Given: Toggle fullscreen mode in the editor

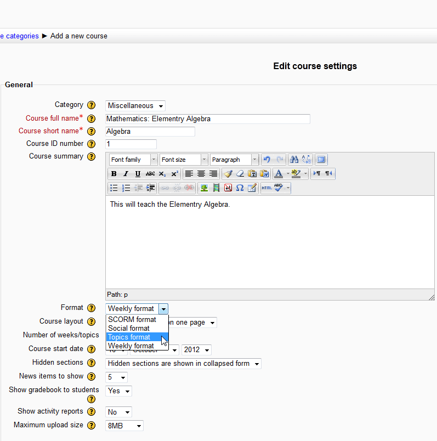Looking at the screenshot, I should point(321,160).
